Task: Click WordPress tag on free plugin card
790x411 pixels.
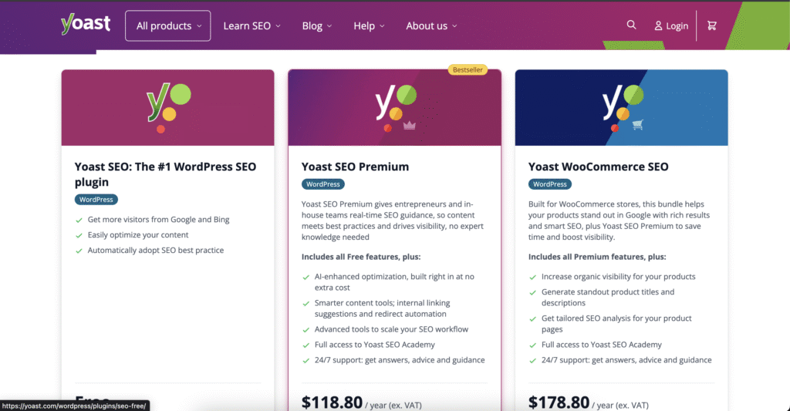Action: click(x=96, y=200)
